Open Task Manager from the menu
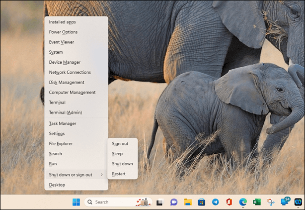The image size is (305, 210). [x=63, y=123]
